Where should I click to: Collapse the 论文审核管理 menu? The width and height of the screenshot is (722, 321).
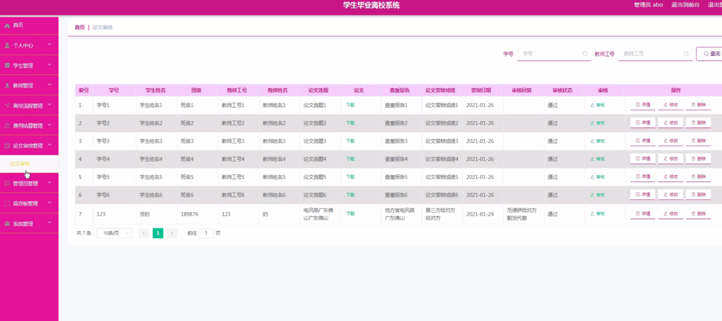[x=50, y=145]
